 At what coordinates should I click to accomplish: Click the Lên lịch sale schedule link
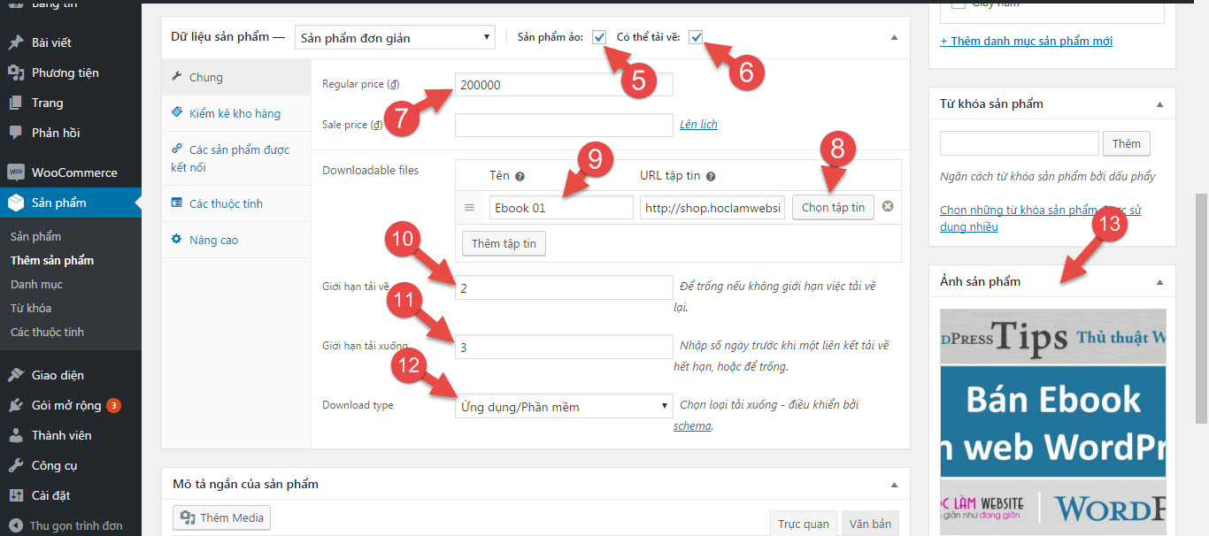pyautogui.click(x=698, y=125)
